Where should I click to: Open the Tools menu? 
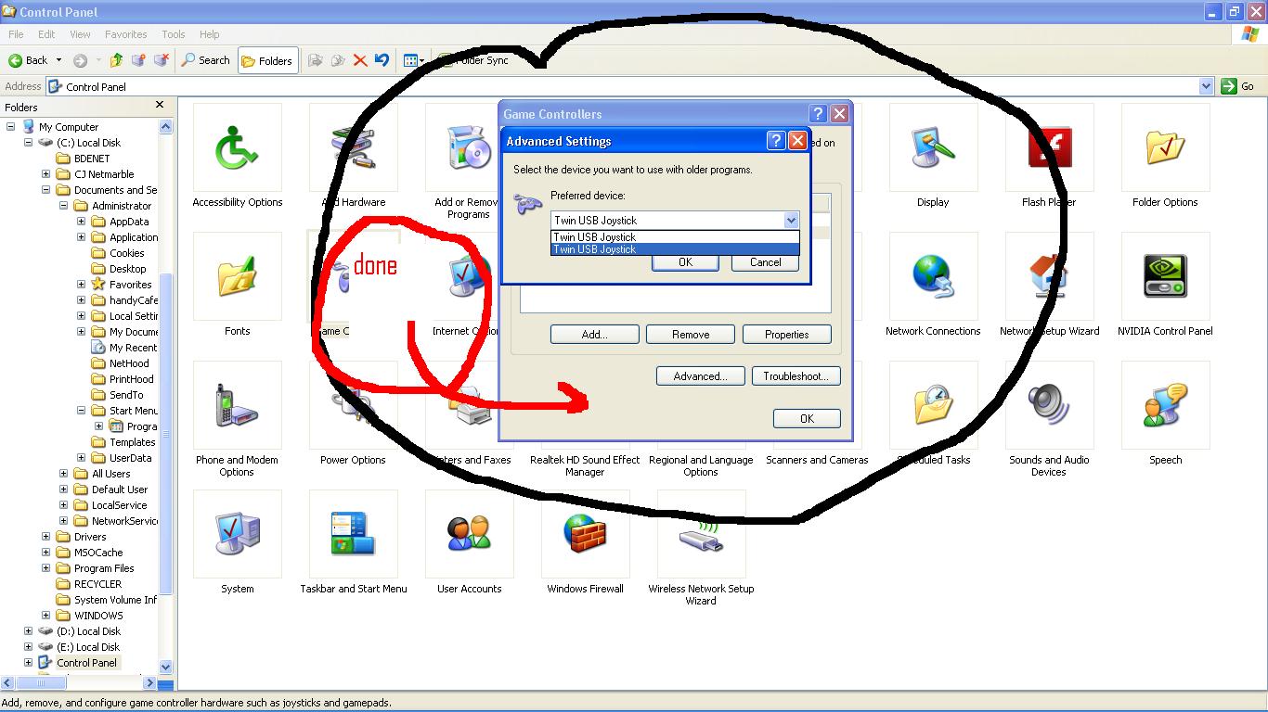(x=174, y=34)
